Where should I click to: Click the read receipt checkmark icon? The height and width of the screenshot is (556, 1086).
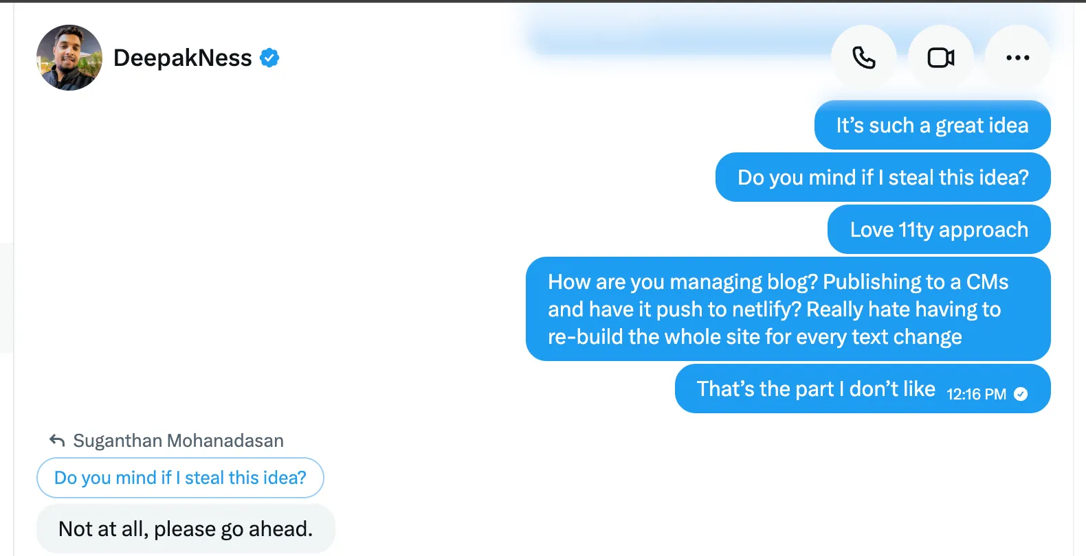click(x=1021, y=394)
